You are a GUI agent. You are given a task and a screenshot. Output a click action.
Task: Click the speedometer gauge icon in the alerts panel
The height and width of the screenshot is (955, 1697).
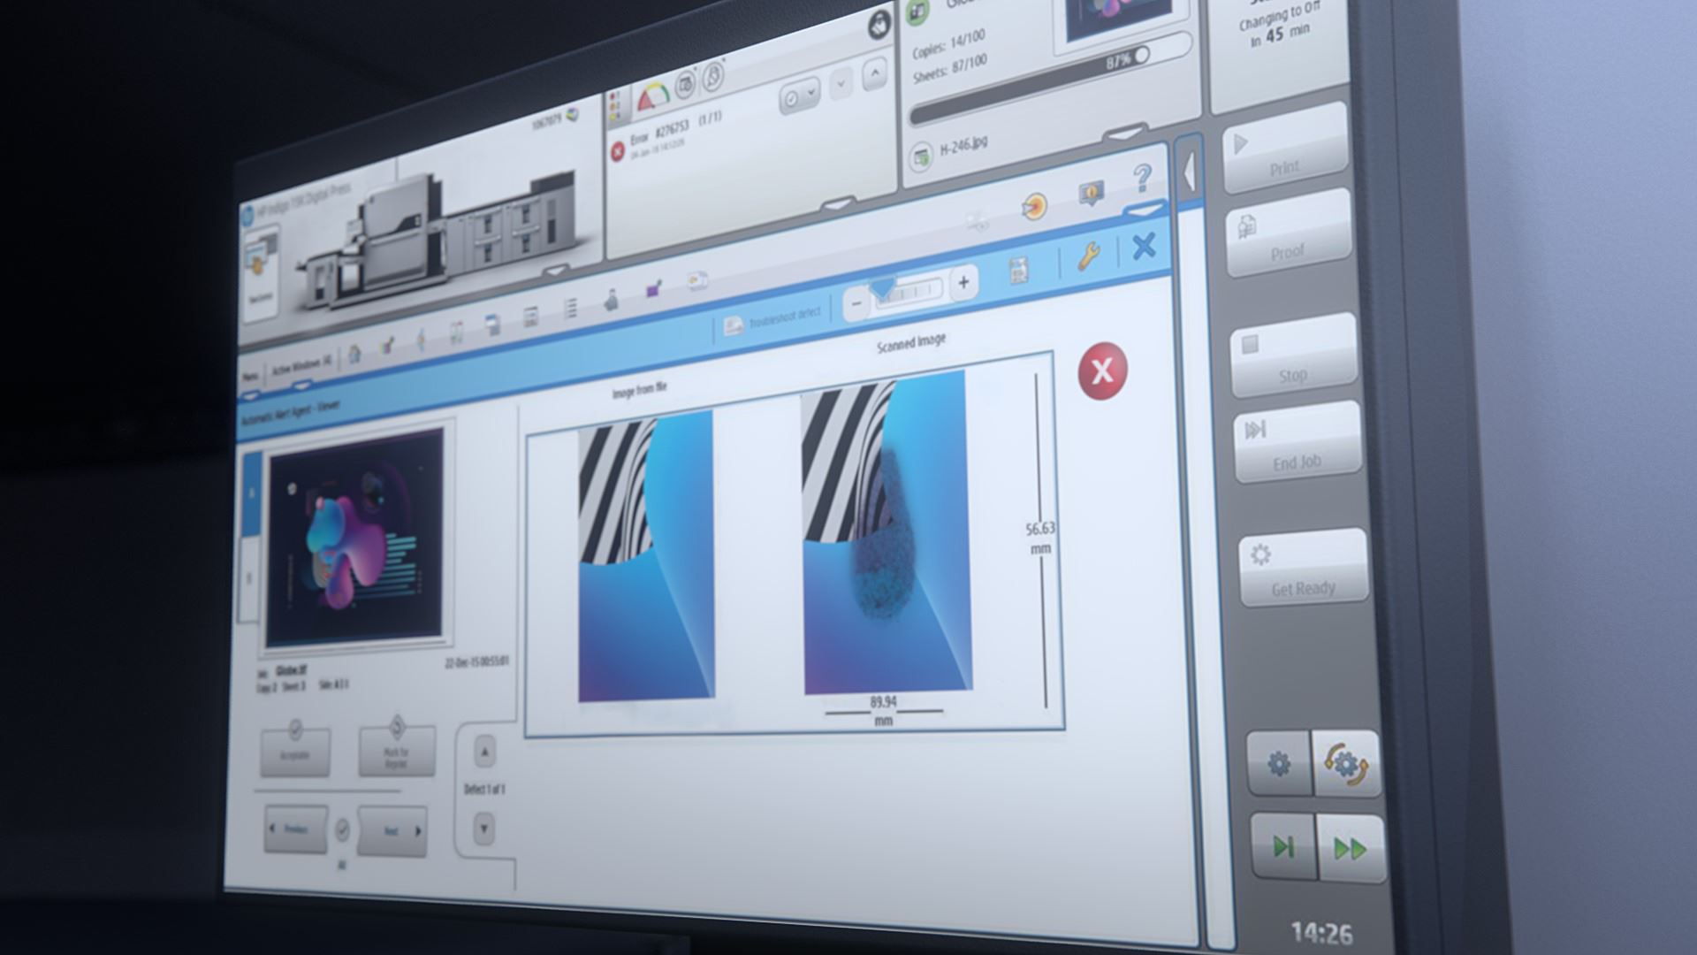(x=651, y=95)
